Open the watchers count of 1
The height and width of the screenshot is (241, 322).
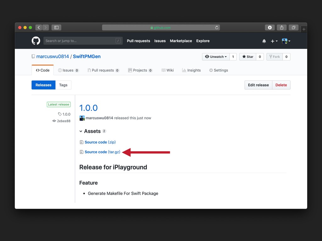click(233, 57)
